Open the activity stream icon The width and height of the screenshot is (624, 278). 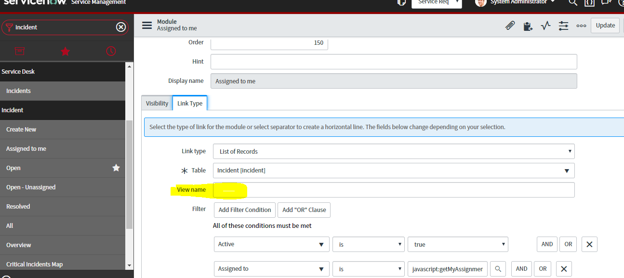coord(545,25)
